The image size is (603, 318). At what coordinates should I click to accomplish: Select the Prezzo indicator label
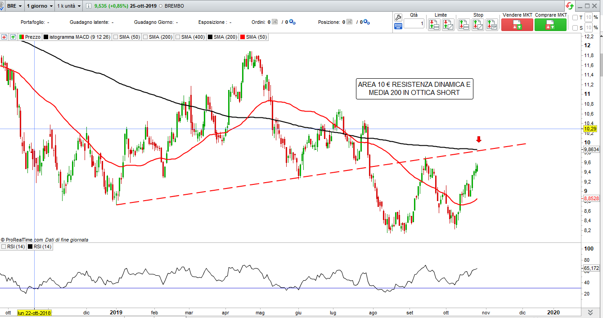(x=32, y=37)
